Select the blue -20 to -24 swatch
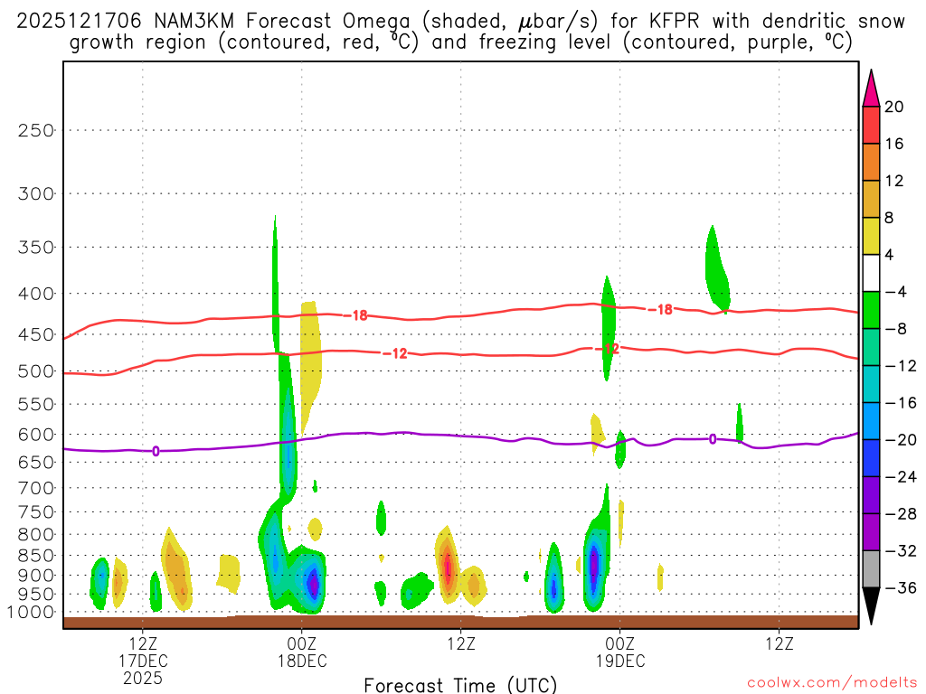This screenshot has width=926, height=694. (x=871, y=458)
